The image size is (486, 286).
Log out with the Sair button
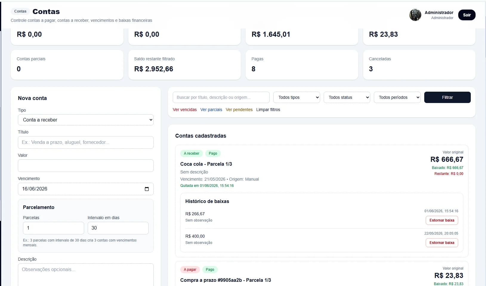click(467, 15)
